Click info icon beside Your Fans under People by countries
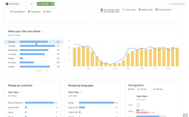The width and height of the screenshot is (189, 117). click(x=21, y=92)
